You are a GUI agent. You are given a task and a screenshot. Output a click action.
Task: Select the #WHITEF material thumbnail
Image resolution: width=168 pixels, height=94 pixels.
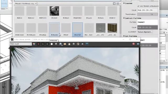tap(78, 28)
